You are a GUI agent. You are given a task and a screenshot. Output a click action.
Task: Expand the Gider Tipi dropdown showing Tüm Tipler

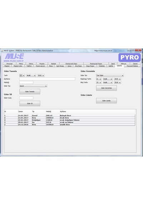coord(110,76)
